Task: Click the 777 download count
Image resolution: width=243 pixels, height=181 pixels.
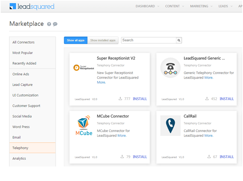Action: 127,99
